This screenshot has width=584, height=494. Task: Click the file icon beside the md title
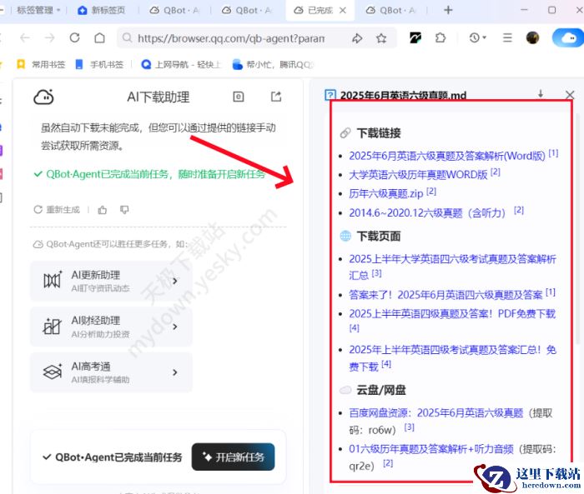330,95
